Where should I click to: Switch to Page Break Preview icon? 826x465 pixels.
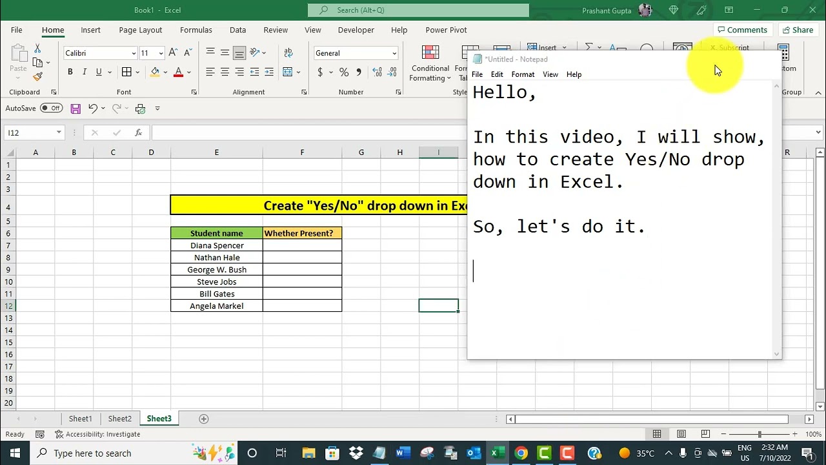pyautogui.click(x=705, y=434)
